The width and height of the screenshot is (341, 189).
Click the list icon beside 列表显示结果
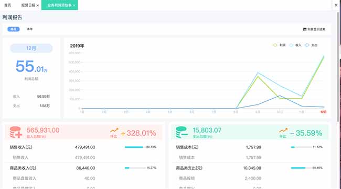305,29
